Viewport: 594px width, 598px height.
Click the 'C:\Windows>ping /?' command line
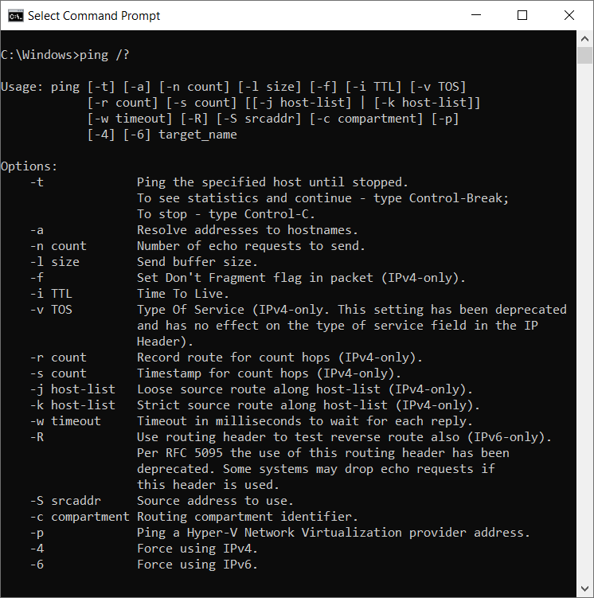pos(65,55)
